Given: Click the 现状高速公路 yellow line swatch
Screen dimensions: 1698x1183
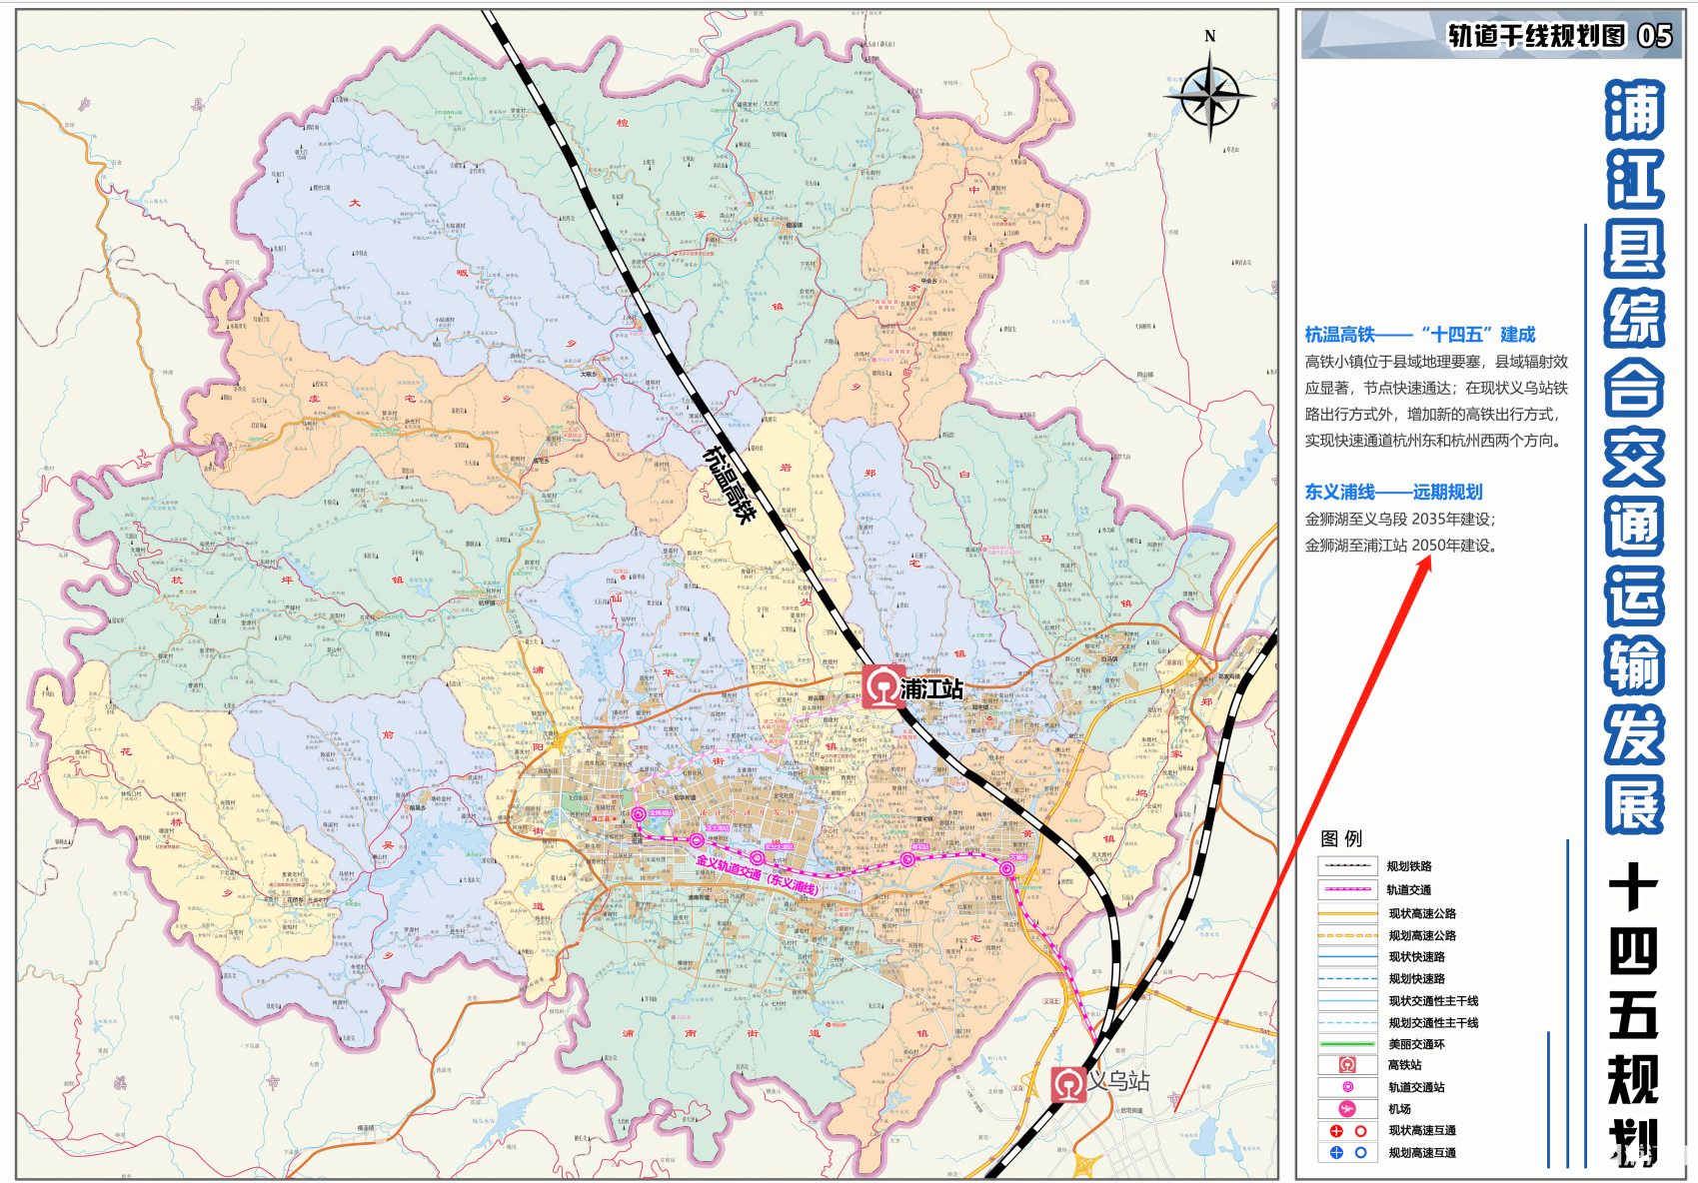Looking at the screenshot, I should pos(1347,913).
